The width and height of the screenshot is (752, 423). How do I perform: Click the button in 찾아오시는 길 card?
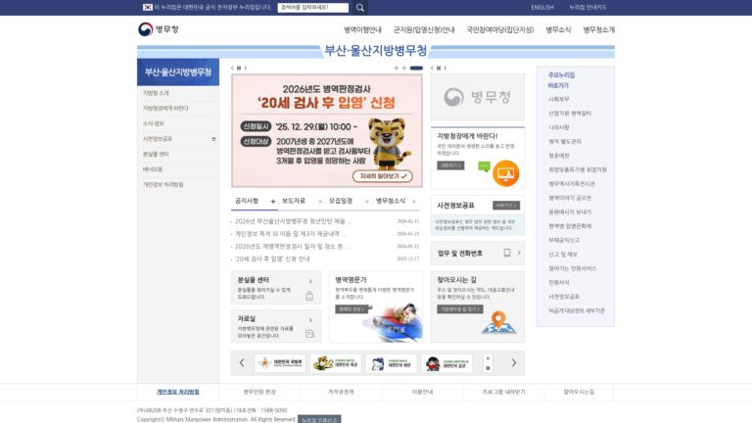coord(460,309)
